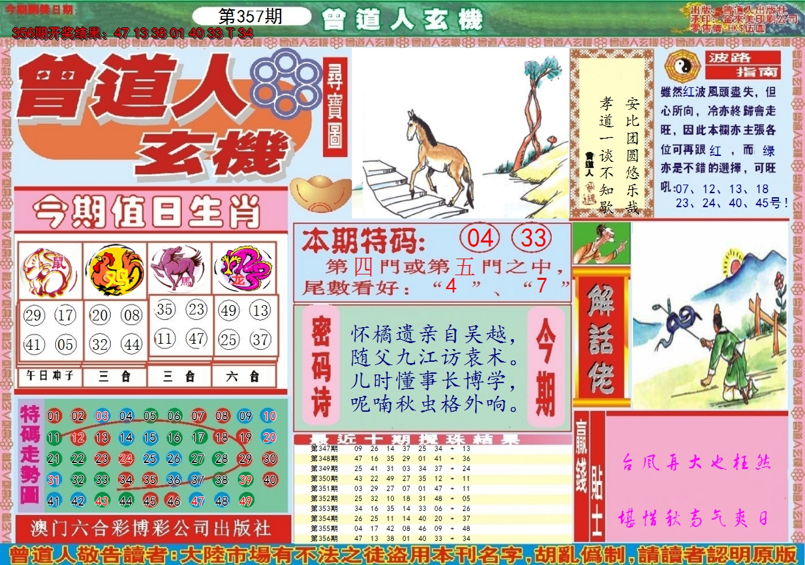The image size is (805, 565).
Task: Click ball 44 under the rooster
Action: (132, 344)
